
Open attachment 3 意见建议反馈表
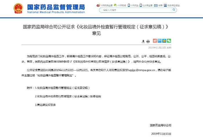tap(45, 104)
